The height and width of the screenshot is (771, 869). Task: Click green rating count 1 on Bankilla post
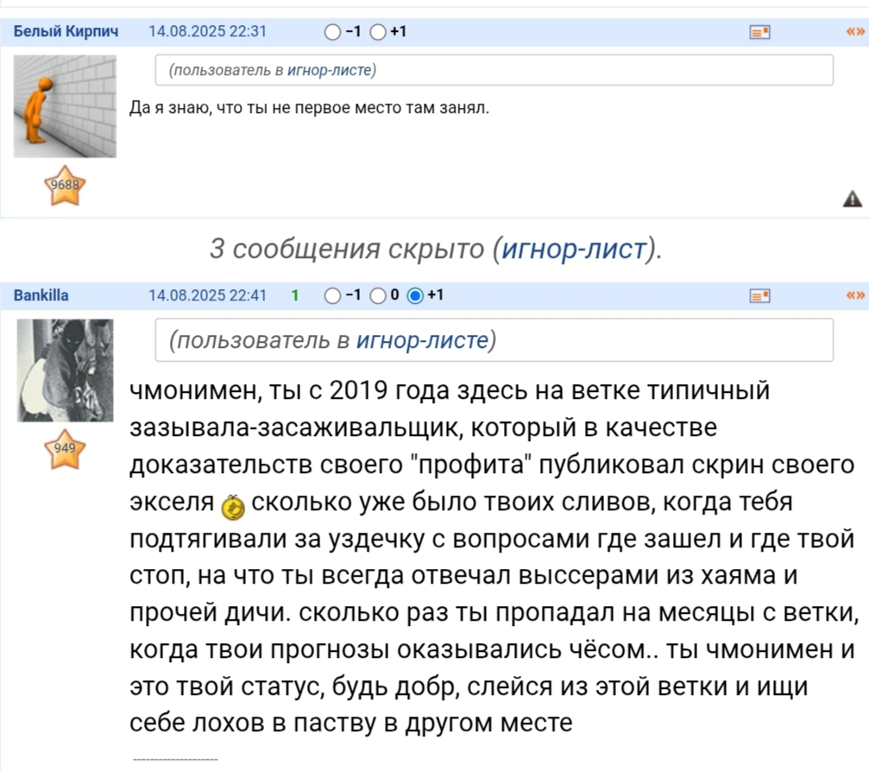pyautogui.click(x=295, y=295)
